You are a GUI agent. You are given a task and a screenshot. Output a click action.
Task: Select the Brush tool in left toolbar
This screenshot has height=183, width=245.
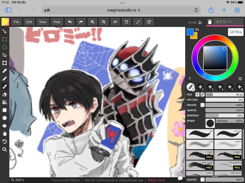pos(5,86)
